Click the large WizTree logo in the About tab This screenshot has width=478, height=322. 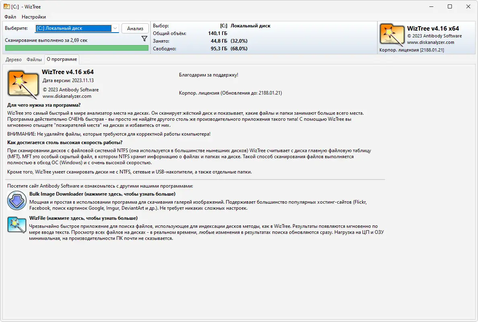point(23,85)
